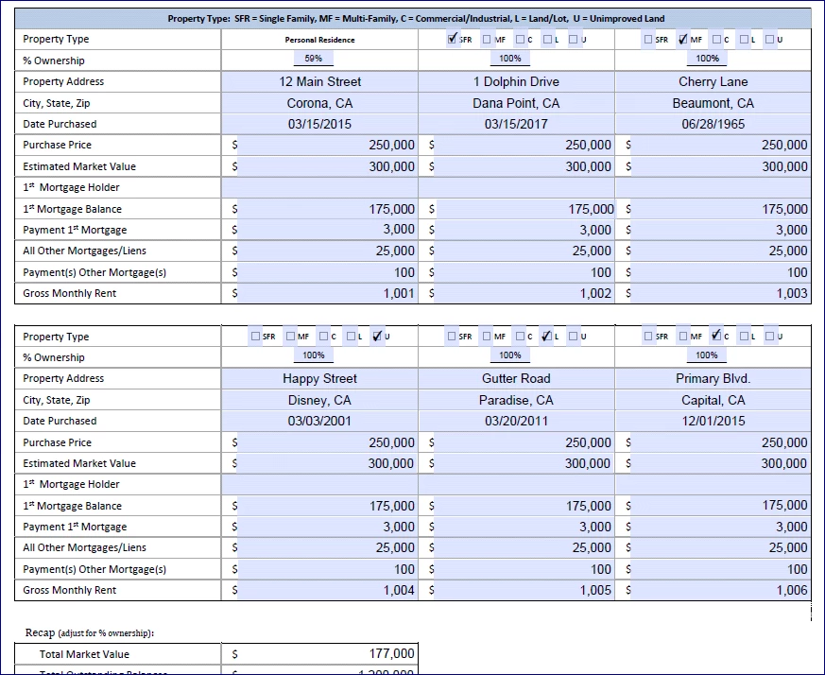The width and height of the screenshot is (825, 675).
Task: Edit other mortgage payment for 1 Dolphin Drive
Action: [524, 272]
